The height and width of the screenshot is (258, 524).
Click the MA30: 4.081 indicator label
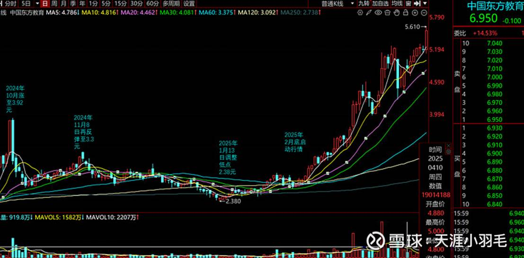point(178,13)
